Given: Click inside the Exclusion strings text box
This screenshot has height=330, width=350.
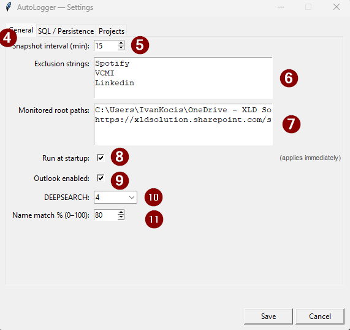Looking at the screenshot, I should [x=183, y=78].
